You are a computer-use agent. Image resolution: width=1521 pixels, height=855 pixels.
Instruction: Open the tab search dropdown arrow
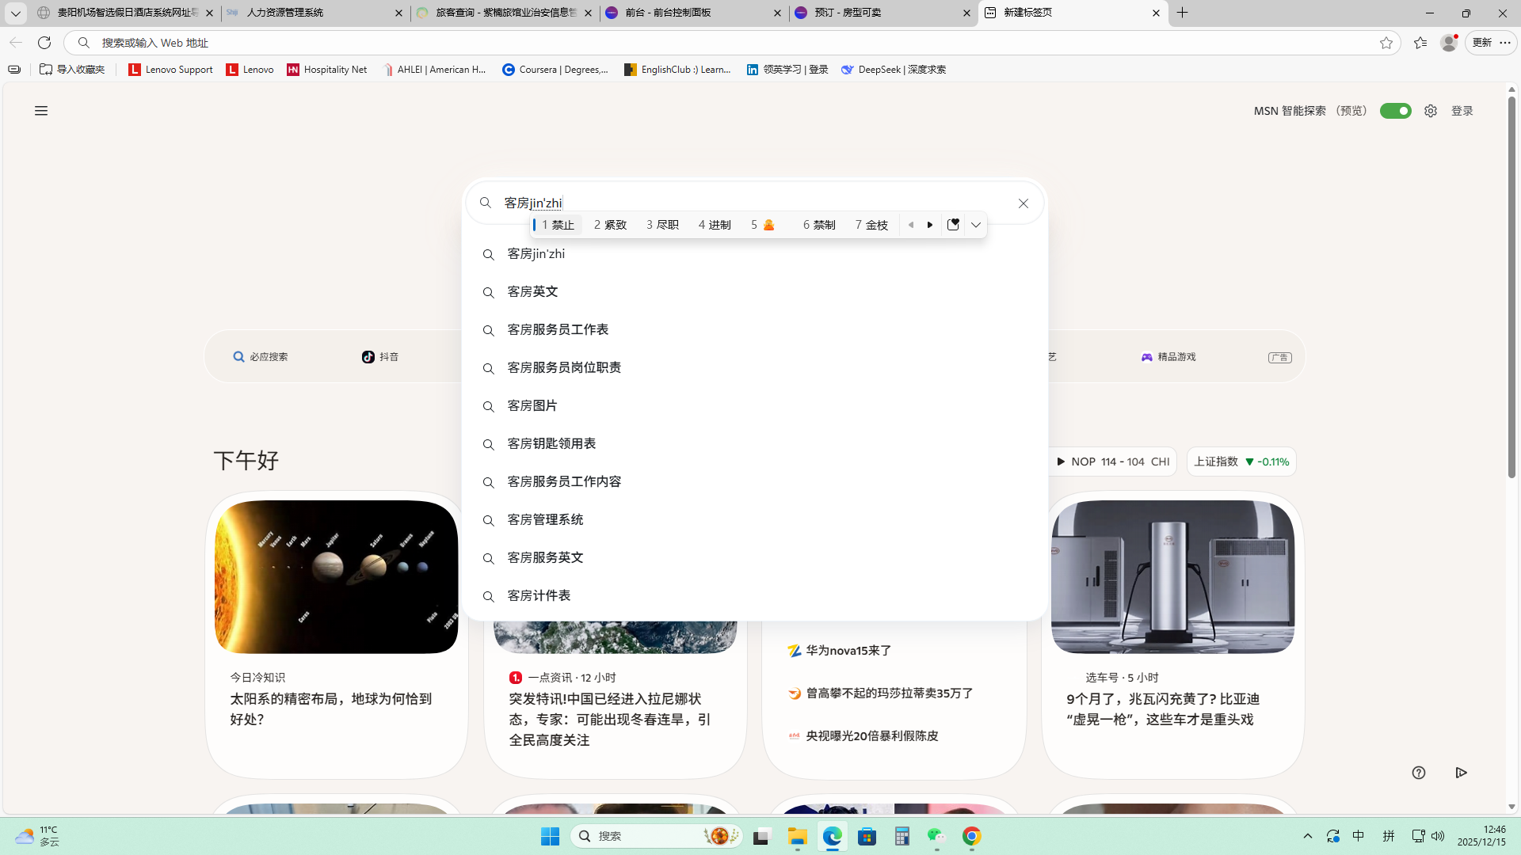[15, 13]
